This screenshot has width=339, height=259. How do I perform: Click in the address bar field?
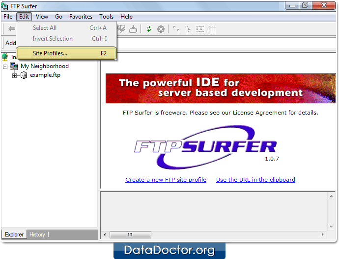pos(226,43)
